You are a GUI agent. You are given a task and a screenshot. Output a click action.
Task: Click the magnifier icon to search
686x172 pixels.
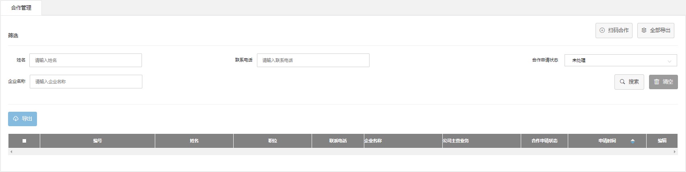pyautogui.click(x=622, y=82)
